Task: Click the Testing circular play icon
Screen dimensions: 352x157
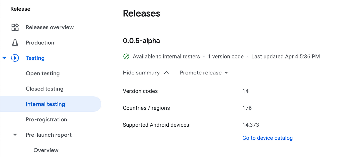Action: [15, 58]
